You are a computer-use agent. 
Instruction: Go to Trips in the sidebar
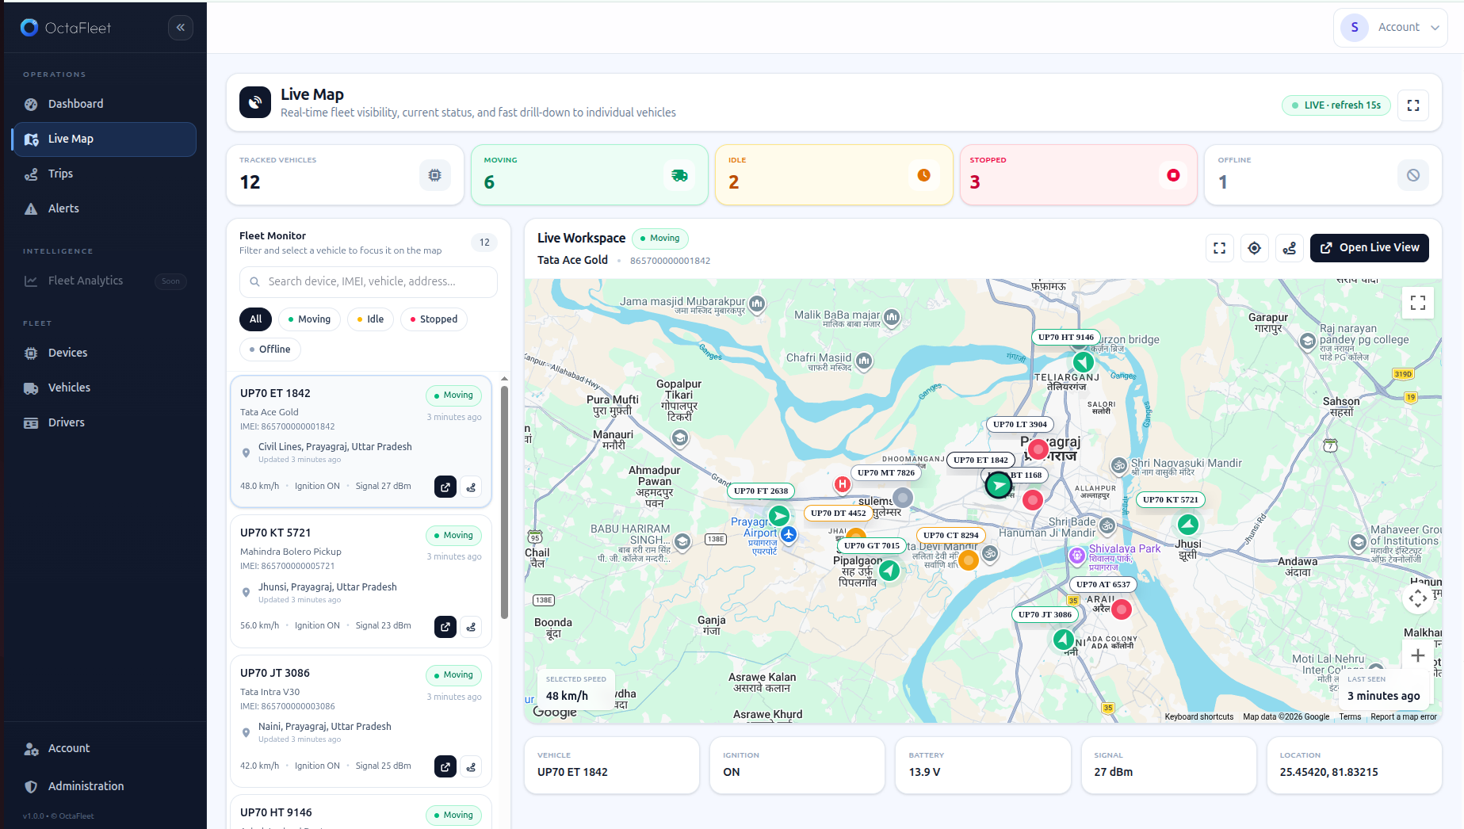104,174
